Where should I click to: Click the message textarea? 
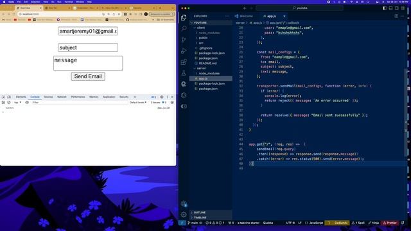[88, 63]
